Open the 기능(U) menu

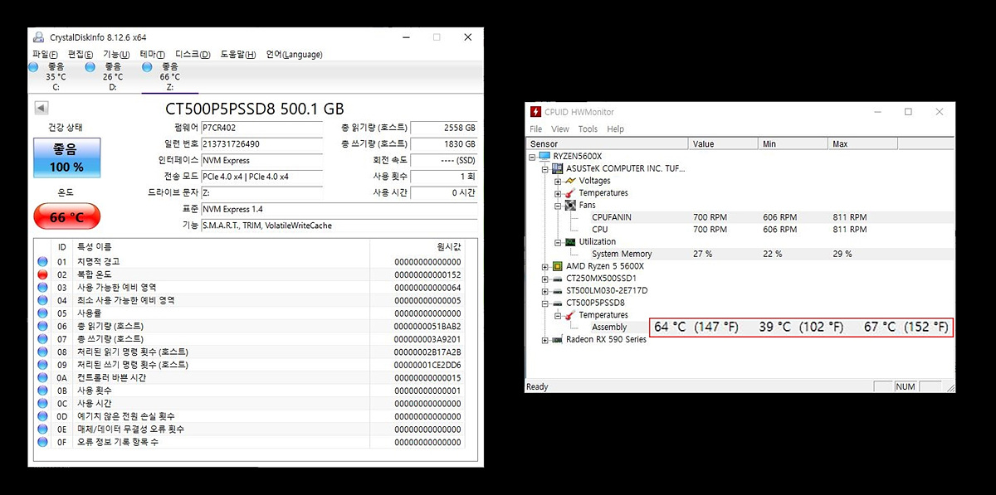tap(116, 55)
